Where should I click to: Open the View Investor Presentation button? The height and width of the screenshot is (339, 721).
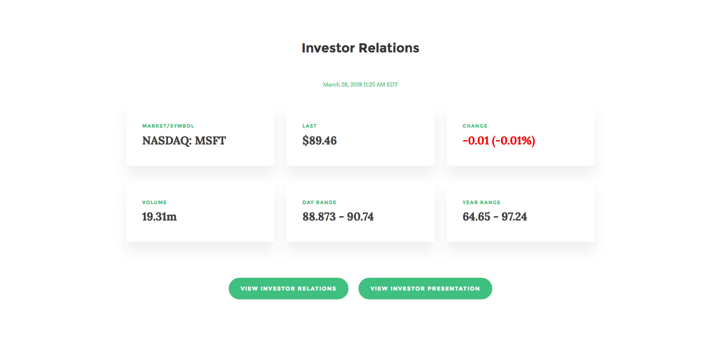click(x=425, y=289)
